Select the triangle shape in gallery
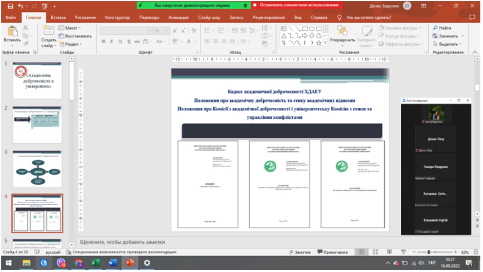The height and width of the screenshot is (272, 483). [x=284, y=36]
